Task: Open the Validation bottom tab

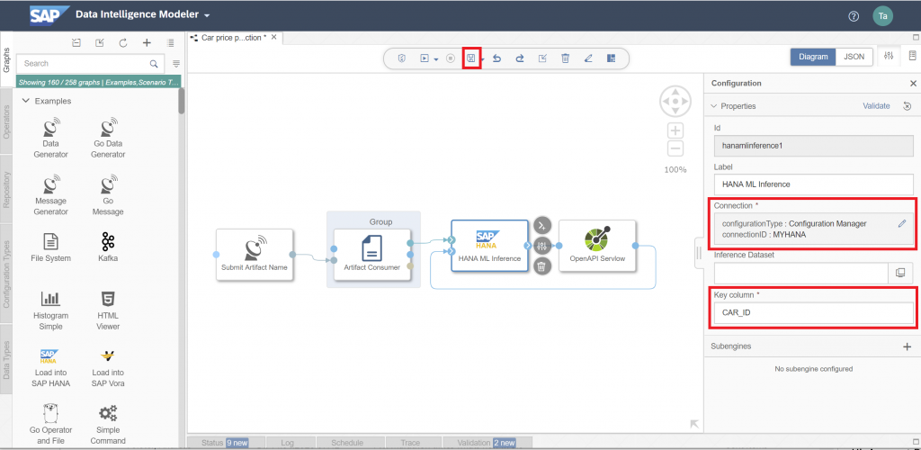Action: (487, 443)
